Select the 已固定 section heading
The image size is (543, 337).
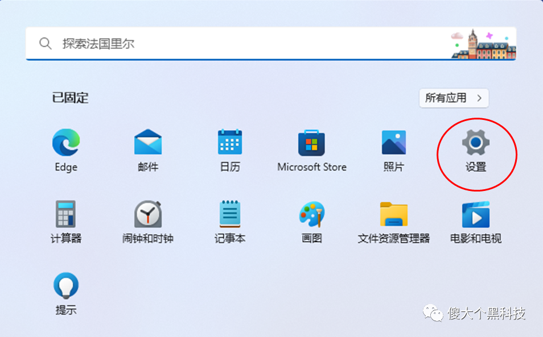[71, 98]
